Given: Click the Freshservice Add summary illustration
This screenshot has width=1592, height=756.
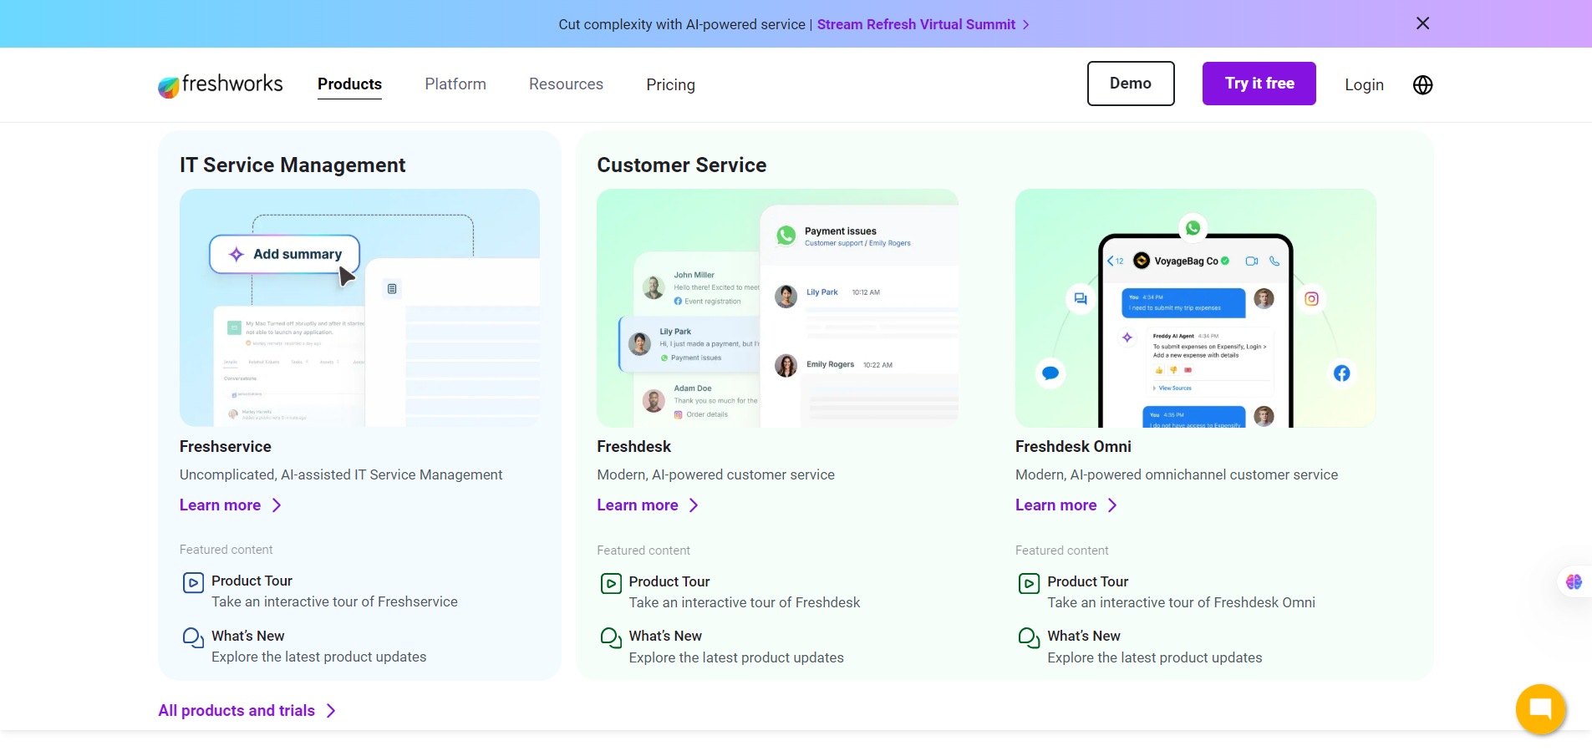Looking at the screenshot, I should pos(359,307).
